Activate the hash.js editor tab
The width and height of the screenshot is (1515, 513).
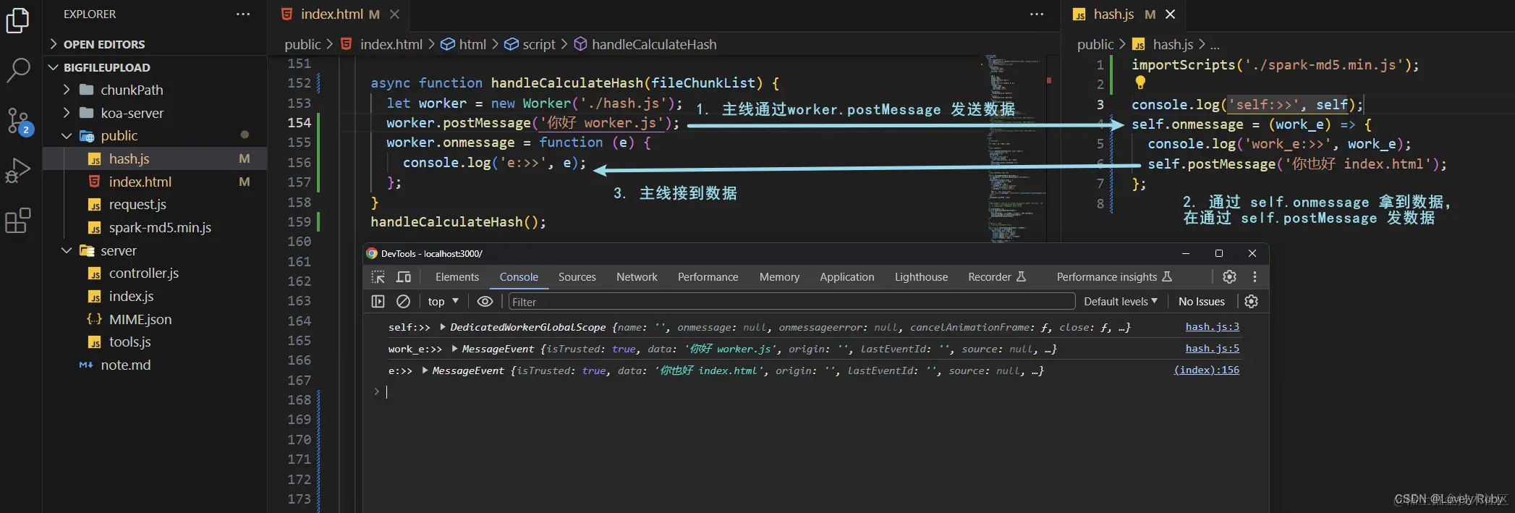coord(1113,14)
